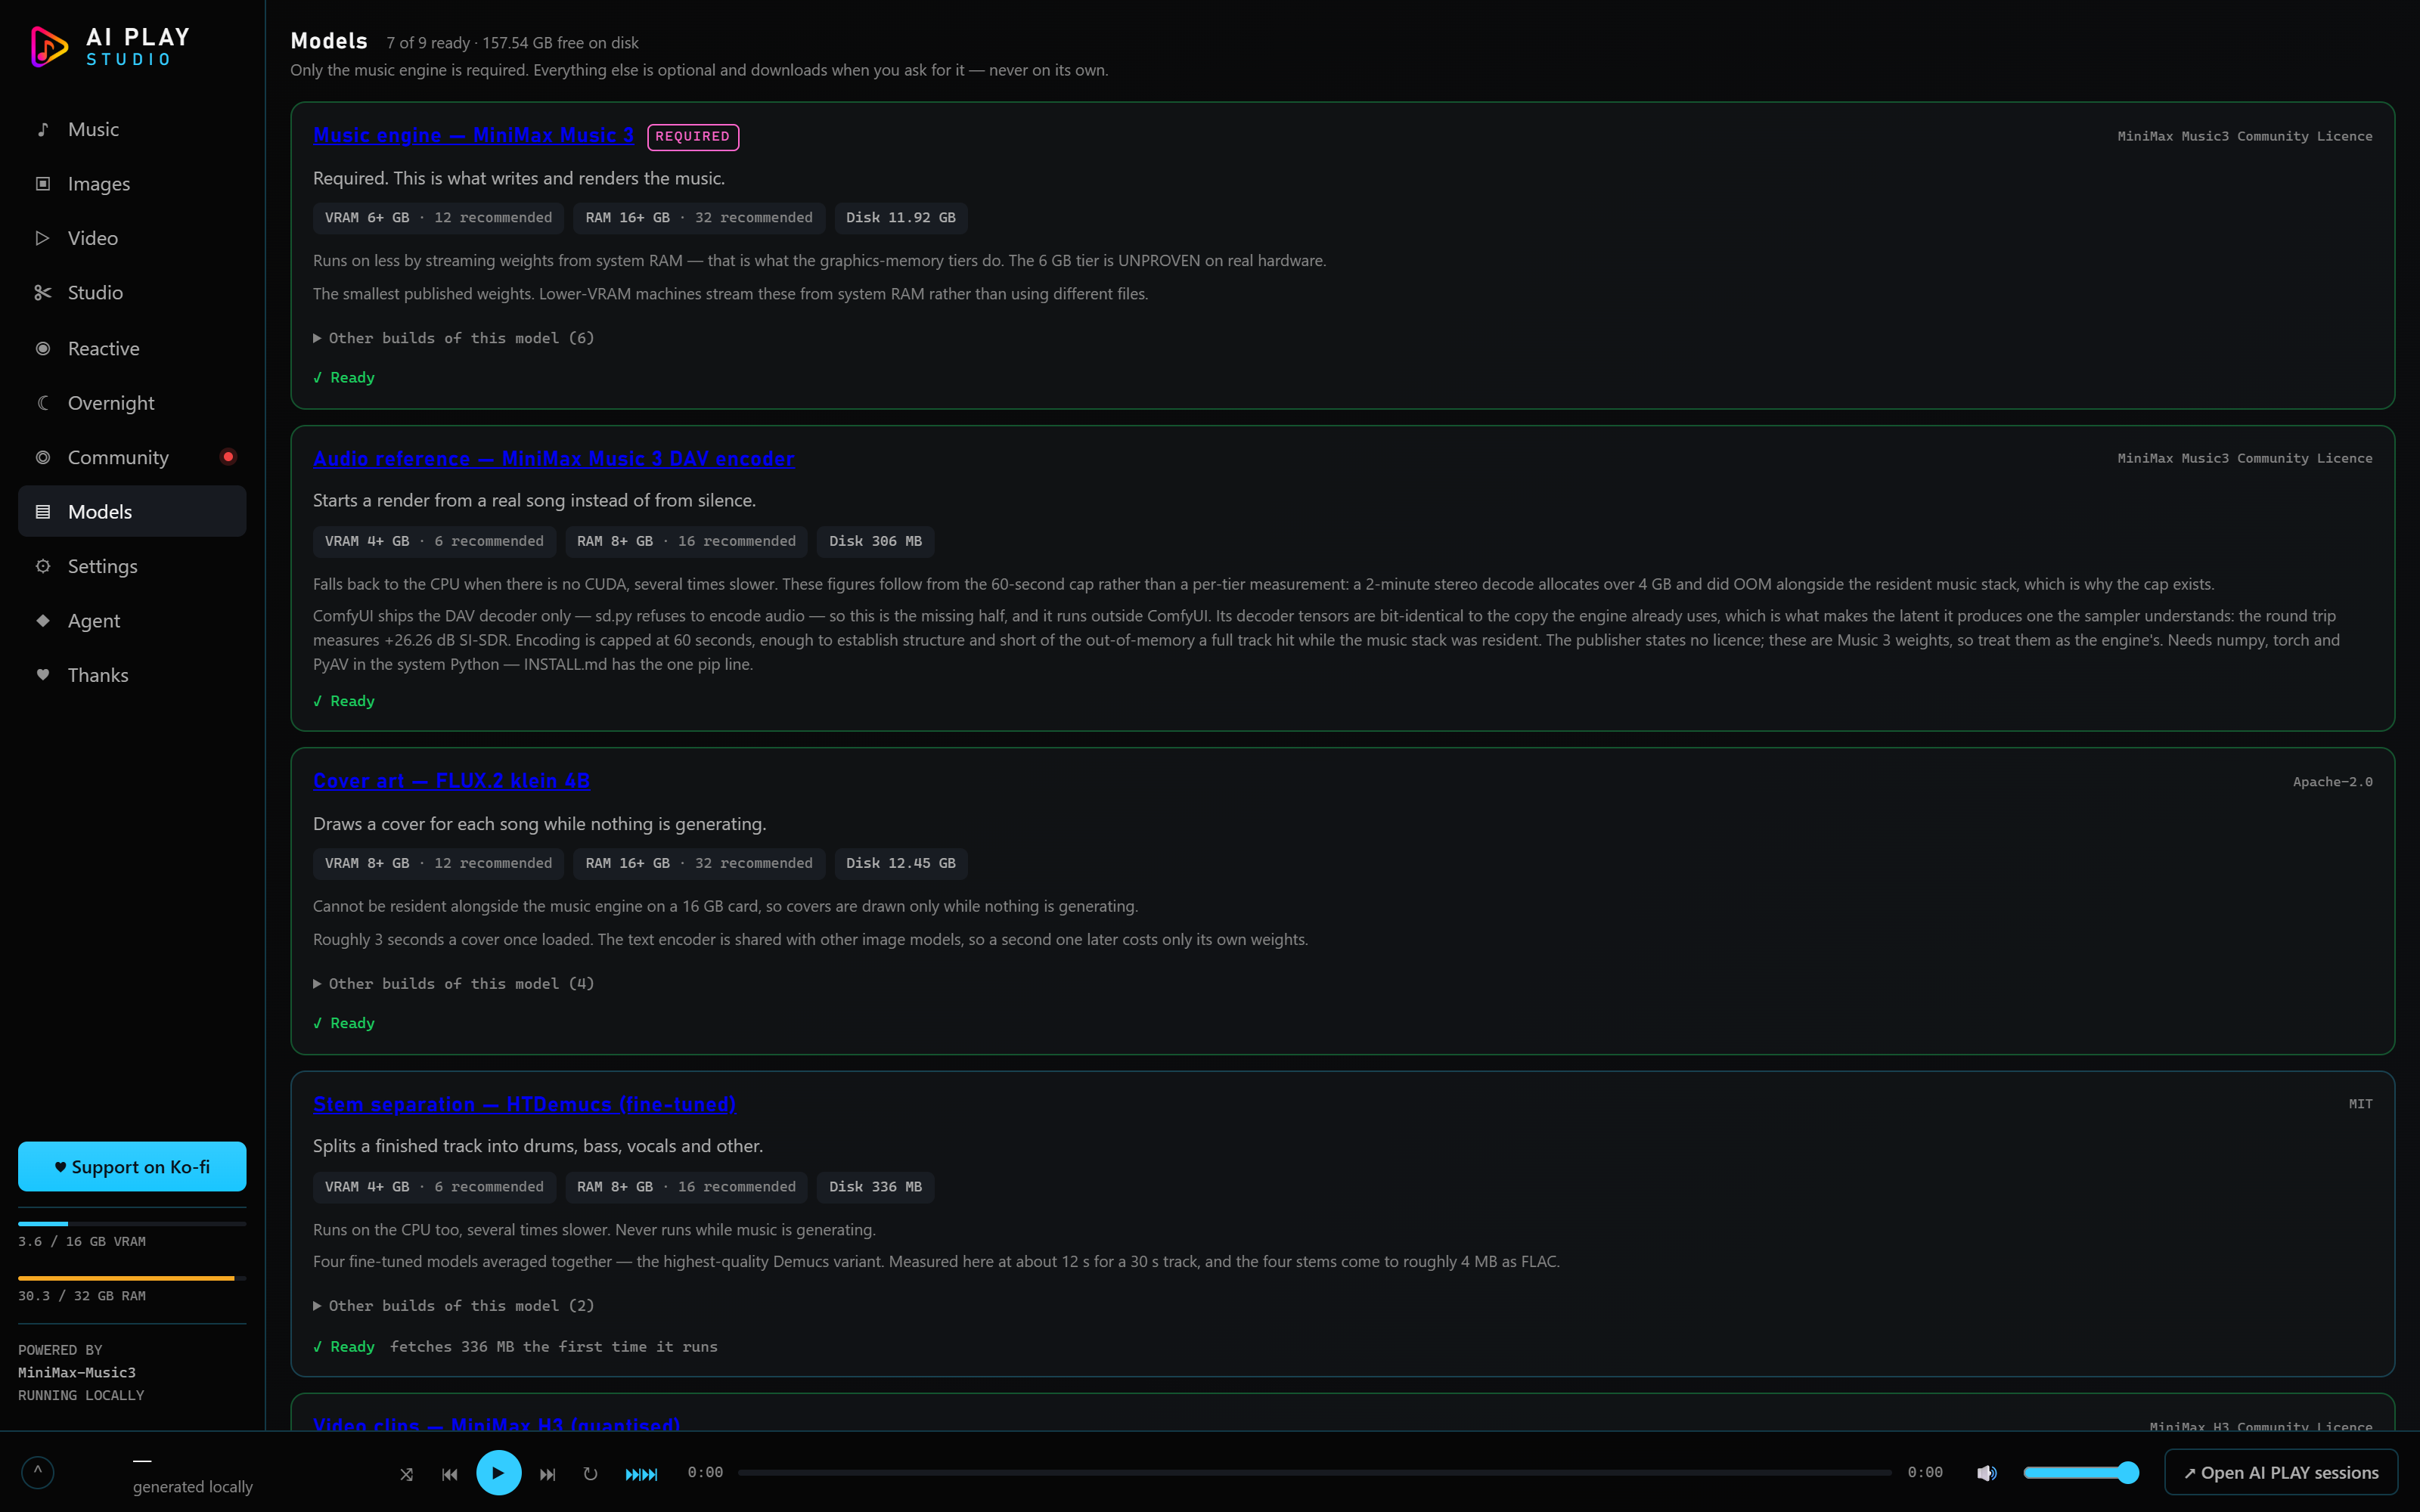Expand other builds of the Music engine model (6)
2420x1512 pixels.
coord(454,338)
